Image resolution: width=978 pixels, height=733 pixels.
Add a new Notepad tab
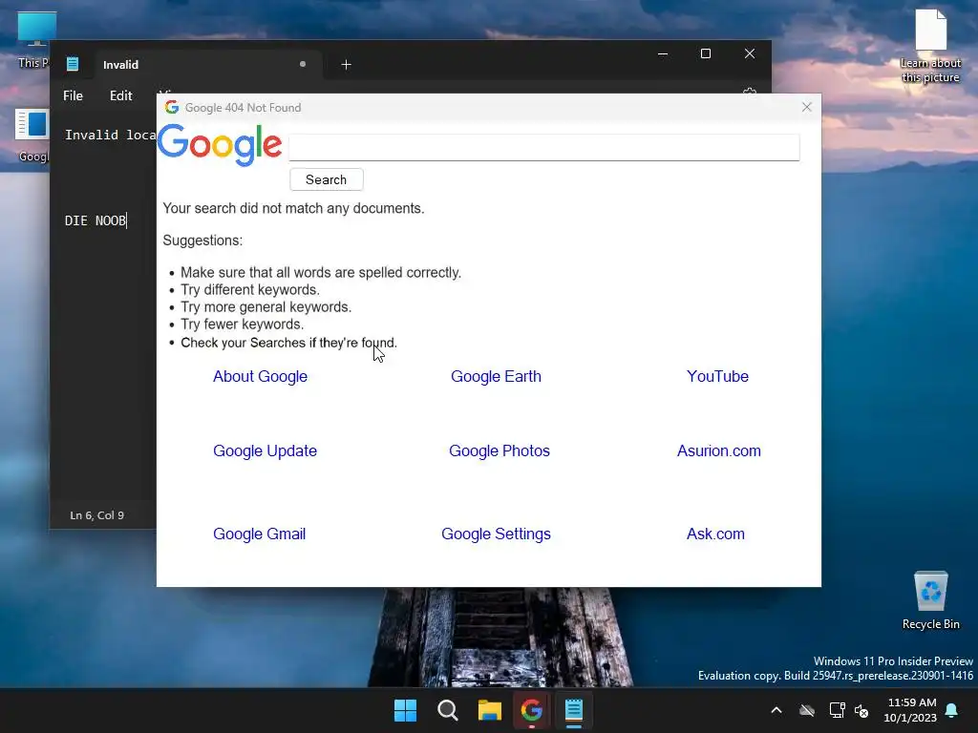pyautogui.click(x=346, y=64)
